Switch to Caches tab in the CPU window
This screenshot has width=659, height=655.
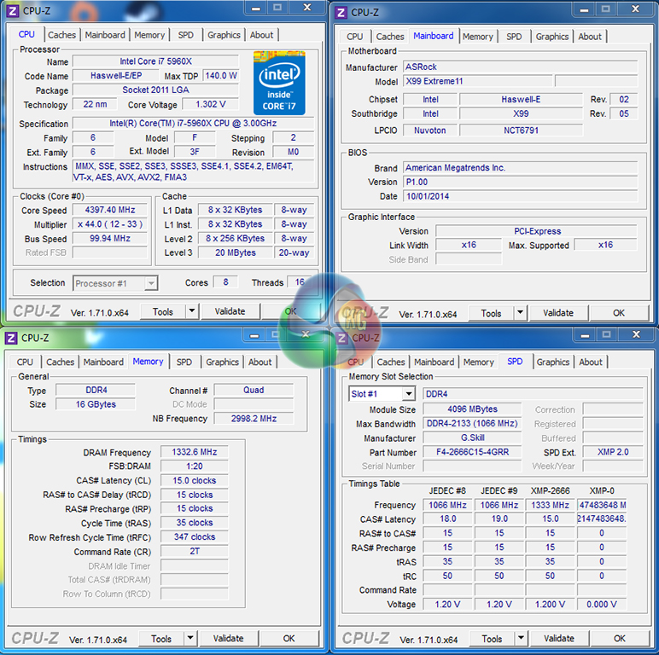pos(61,35)
